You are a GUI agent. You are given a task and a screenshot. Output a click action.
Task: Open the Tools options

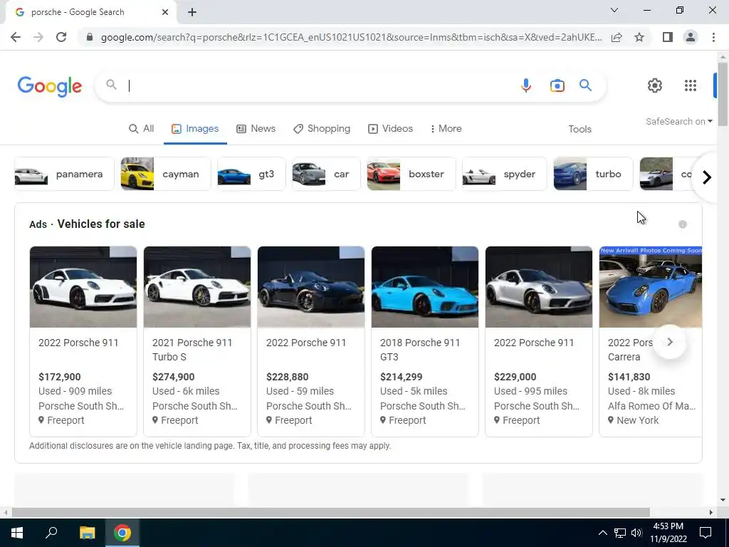pos(579,130)
